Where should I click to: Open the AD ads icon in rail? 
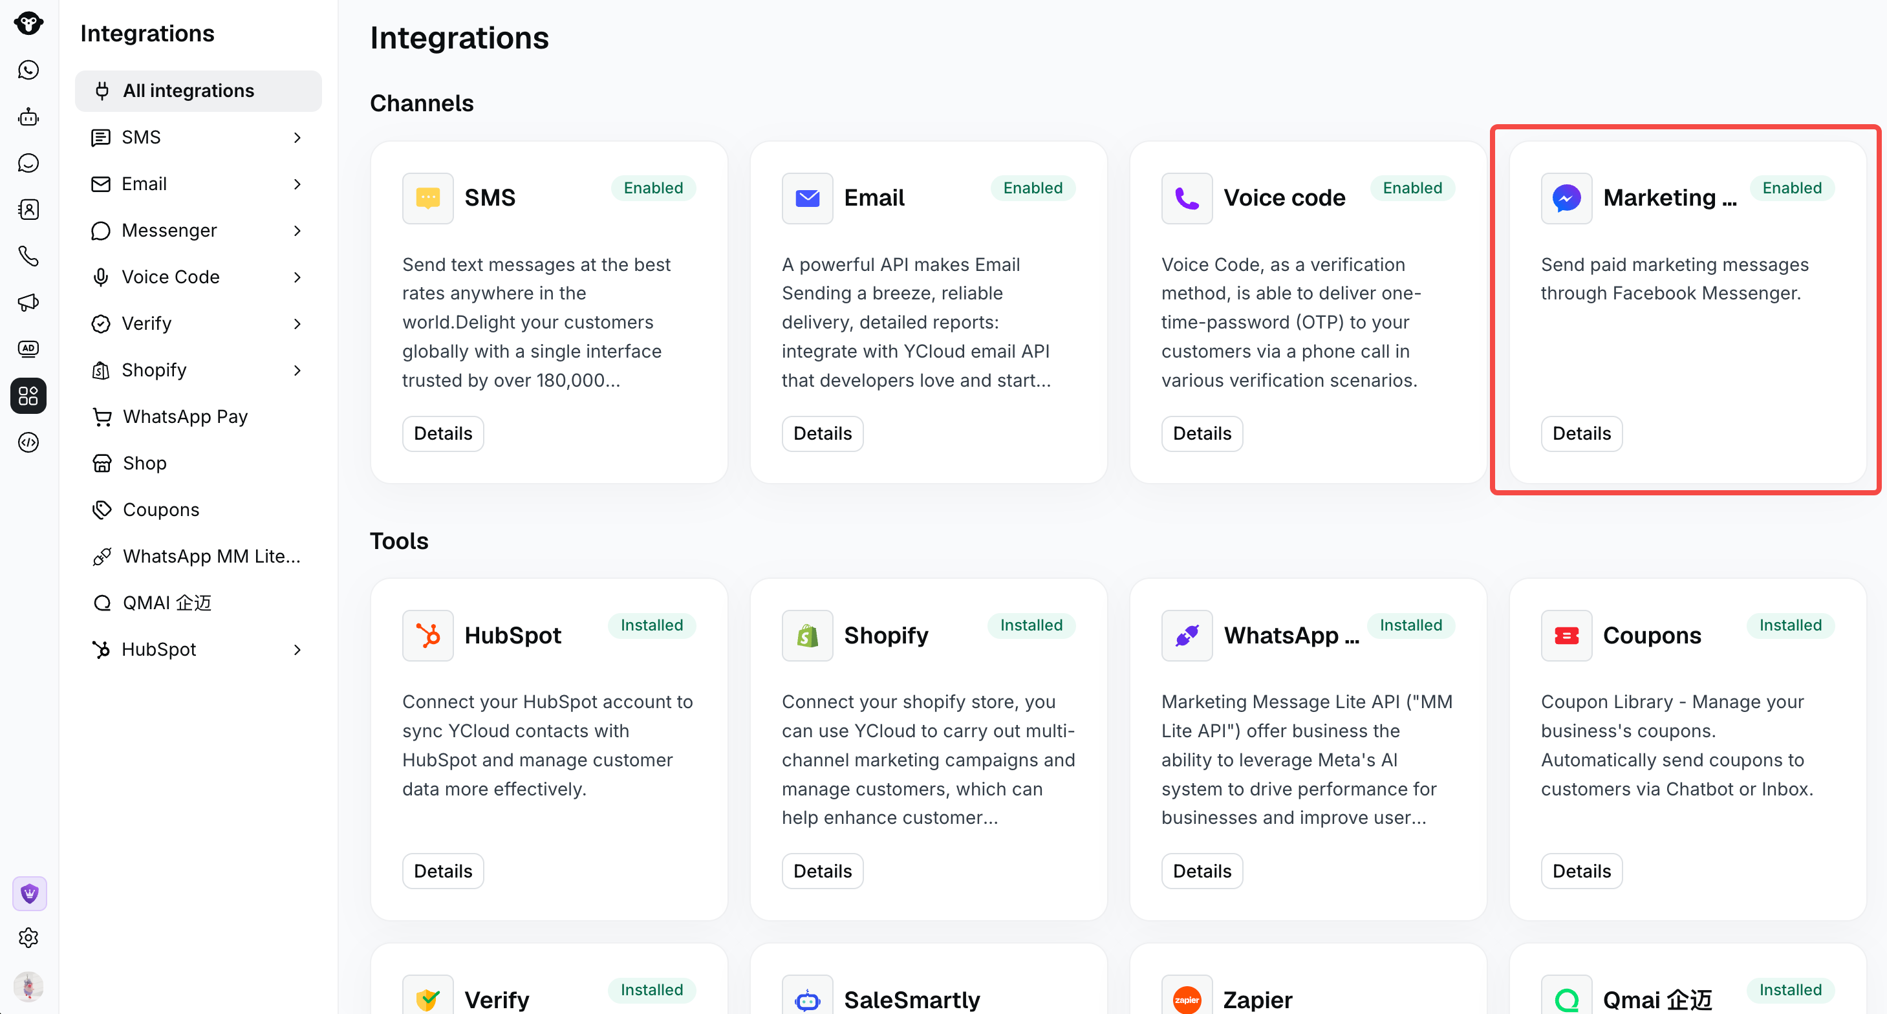[x=28, y=349]
